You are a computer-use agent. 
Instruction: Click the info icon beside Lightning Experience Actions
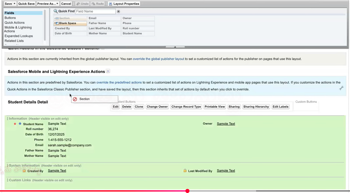pos(108,71)
